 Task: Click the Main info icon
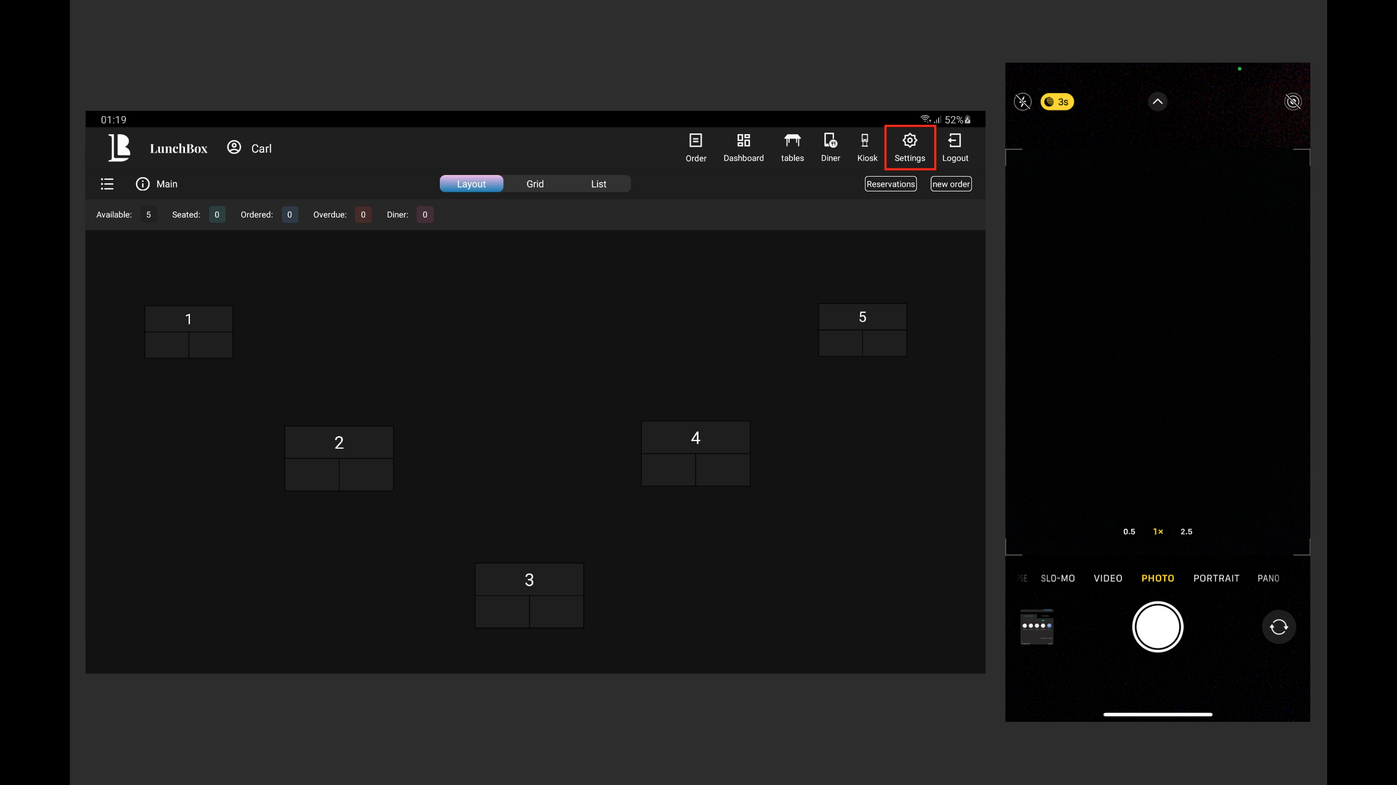(142, 184)
